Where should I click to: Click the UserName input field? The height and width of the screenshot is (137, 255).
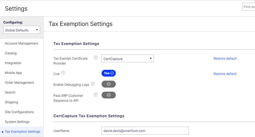coord(145,131)
